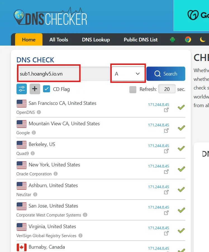Click the refresh seconds input box
This screenshot has width=209, height=252.
(167, 89)
